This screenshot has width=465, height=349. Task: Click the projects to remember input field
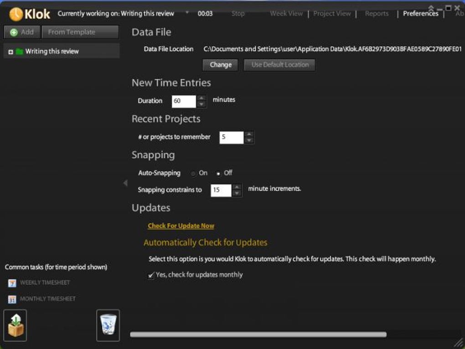tap(232, 137)
